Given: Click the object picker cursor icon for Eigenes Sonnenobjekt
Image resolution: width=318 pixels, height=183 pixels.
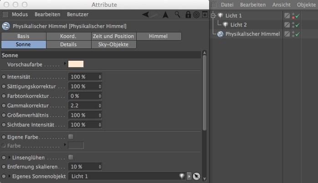Looking at the screenshot, I should point(196,176).
